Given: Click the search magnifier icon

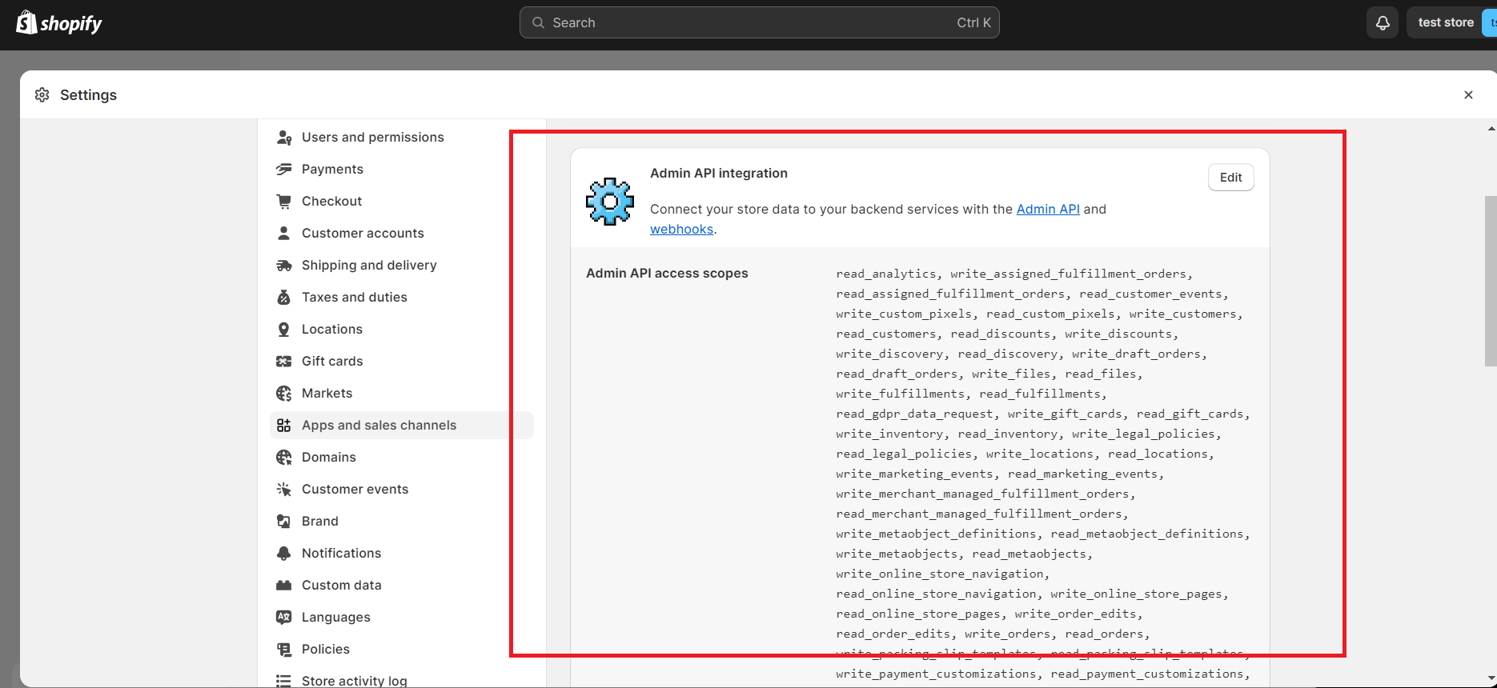Looking at the screenshot, I should point(539,22).
